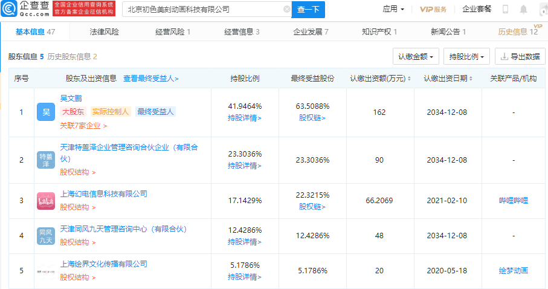Click the 吴 shareholder avatar icon
This screenshot has height=289, width=548.
tap(46, 112)
